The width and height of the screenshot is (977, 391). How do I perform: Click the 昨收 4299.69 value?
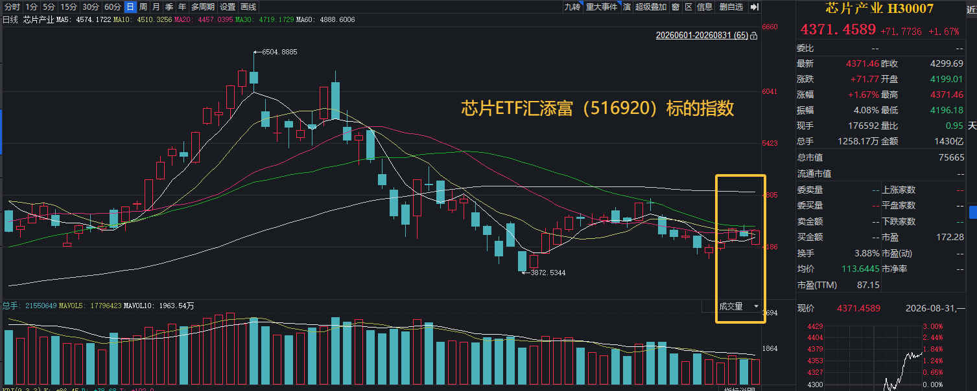pos(948,63)
